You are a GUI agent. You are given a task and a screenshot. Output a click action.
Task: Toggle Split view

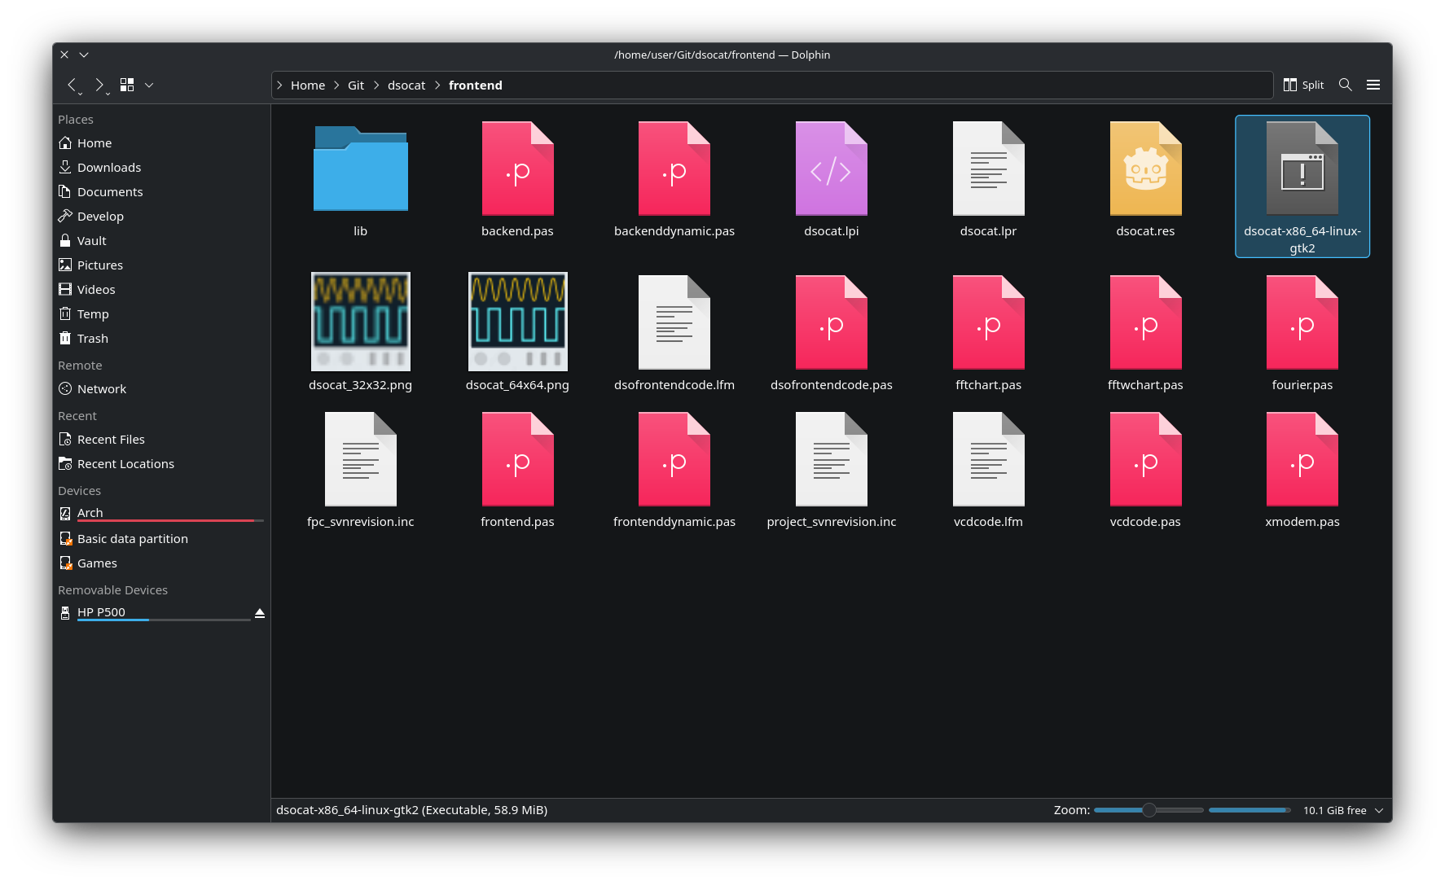pos(1303,85)
